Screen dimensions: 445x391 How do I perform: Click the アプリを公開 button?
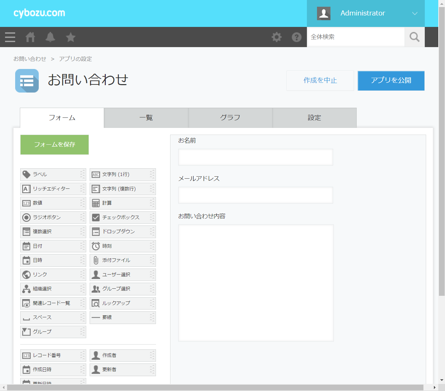pyautogui.click(x=391, y=80)
